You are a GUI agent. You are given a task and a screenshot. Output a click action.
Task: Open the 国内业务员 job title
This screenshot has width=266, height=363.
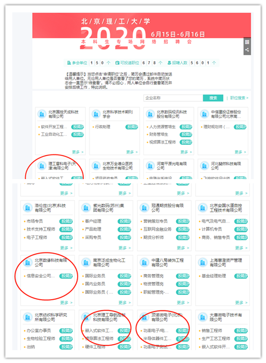(95, 284)
